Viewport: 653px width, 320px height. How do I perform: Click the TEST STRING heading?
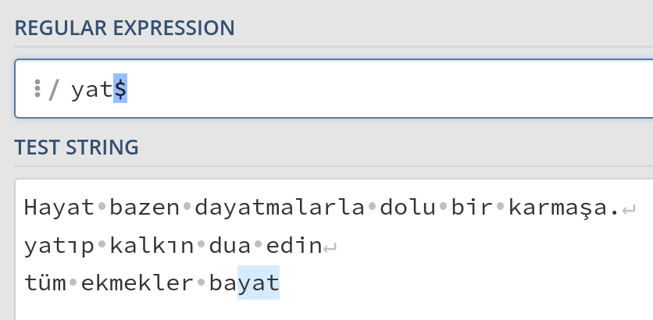77,147
